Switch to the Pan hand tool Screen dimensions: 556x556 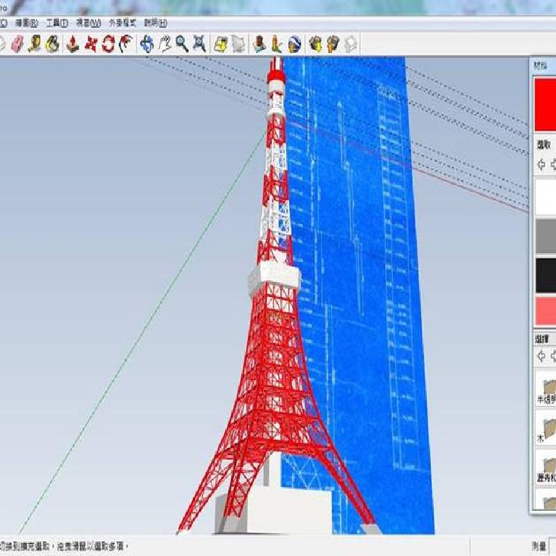(165, 44)
